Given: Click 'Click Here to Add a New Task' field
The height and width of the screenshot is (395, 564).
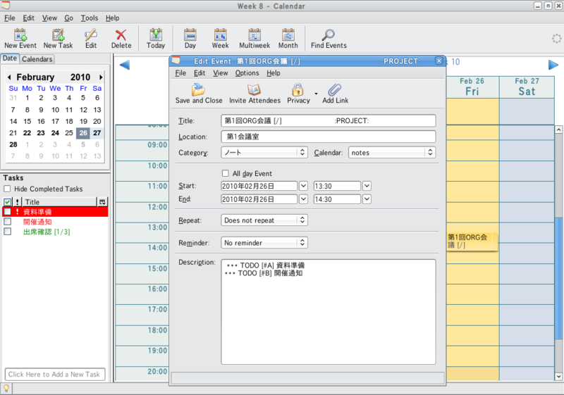Looking at the screenshot, I should [x=55, y=374].
